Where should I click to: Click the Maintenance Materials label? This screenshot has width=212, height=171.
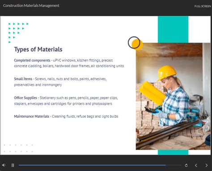point(31,116)
